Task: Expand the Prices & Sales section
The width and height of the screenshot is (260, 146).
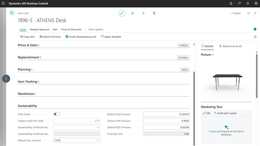Action: click(29, 45)
